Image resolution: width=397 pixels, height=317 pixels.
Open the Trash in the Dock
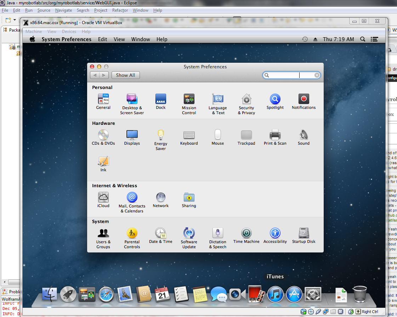(x=359, y=294)
